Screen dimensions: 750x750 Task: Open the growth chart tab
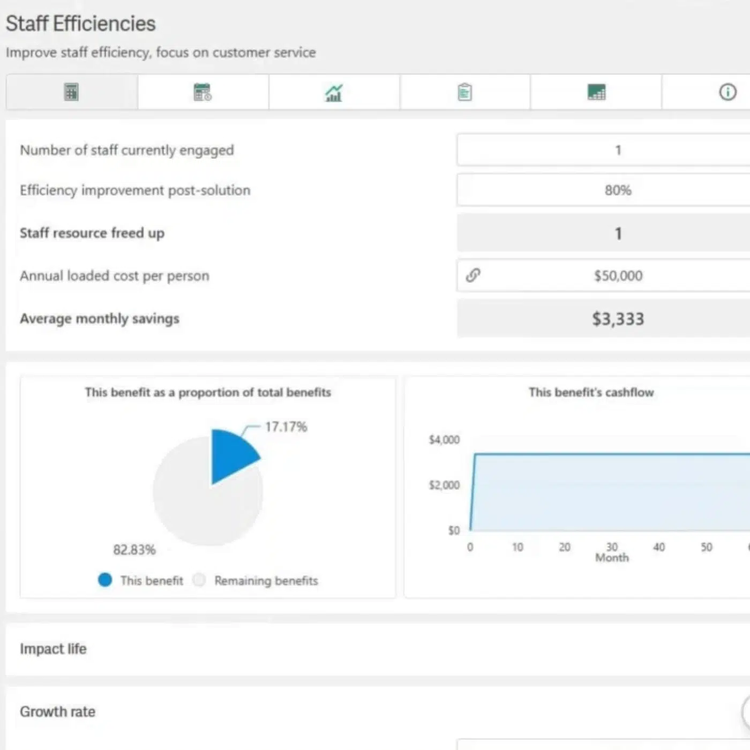[334, 93]
